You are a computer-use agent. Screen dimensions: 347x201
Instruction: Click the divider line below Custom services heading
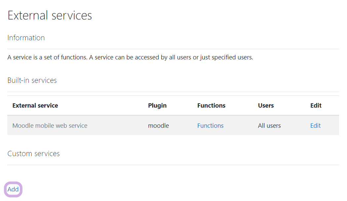pos(173,165)
